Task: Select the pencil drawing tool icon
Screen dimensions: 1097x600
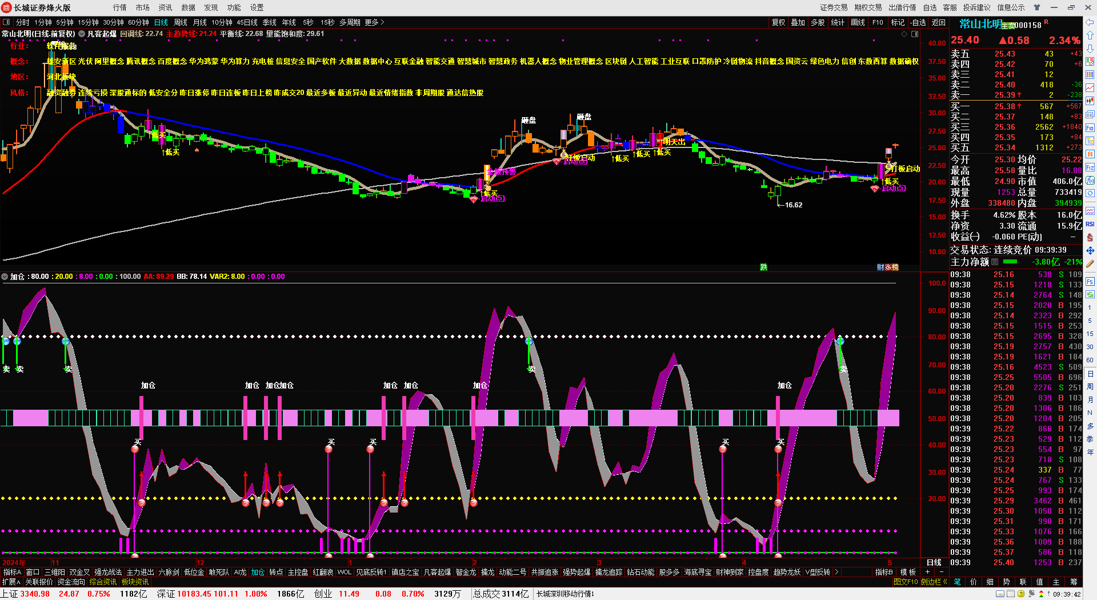Action: 1090,263
